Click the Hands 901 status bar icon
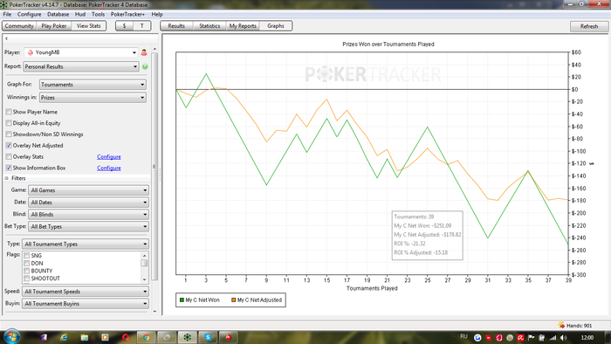The width and height of the screenshot is (611, 344). click(x=561, y=326)
